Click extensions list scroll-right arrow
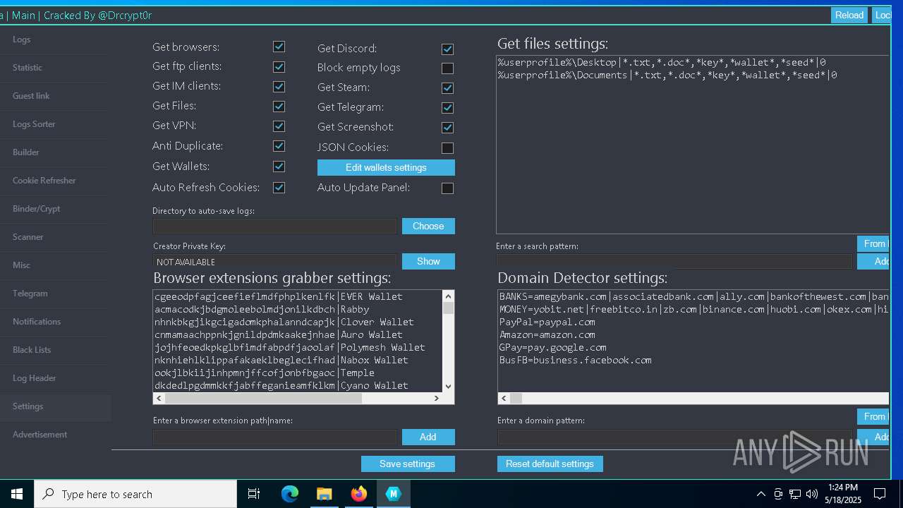The width and height of the screenshot is (903, 508). pyautogui.click(x=436, y=398)
